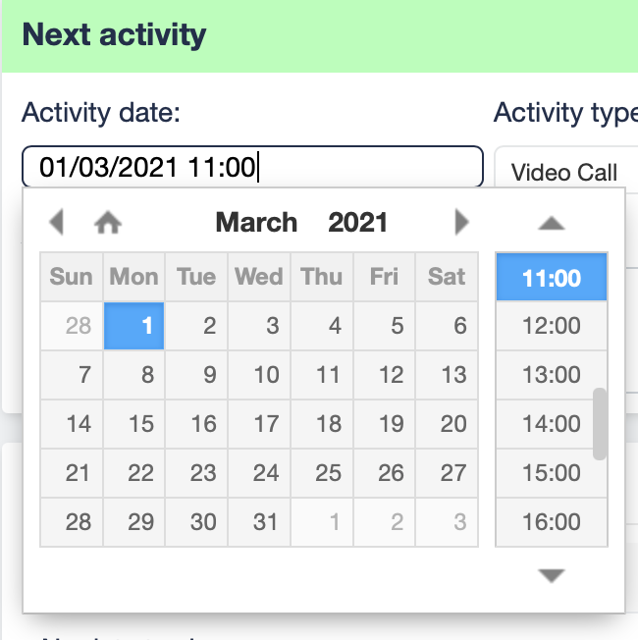The image size is (638, 640).
Task: Pick March 5 date
Action: click(392, 326)
